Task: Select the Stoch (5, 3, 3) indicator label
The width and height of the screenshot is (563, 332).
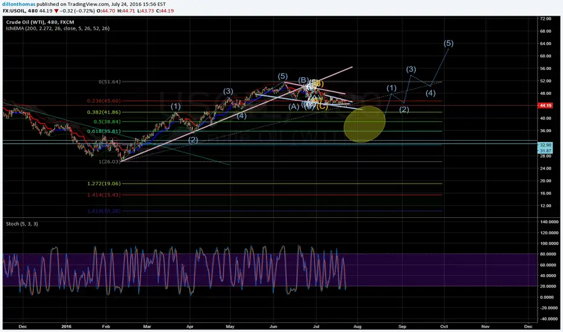Action: coord(22,224)
